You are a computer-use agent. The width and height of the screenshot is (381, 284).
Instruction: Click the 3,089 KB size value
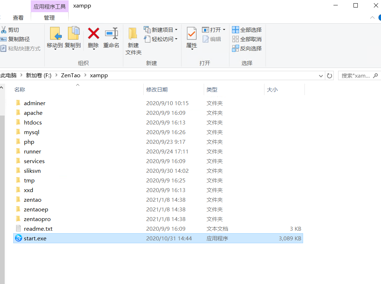(290, 239)
